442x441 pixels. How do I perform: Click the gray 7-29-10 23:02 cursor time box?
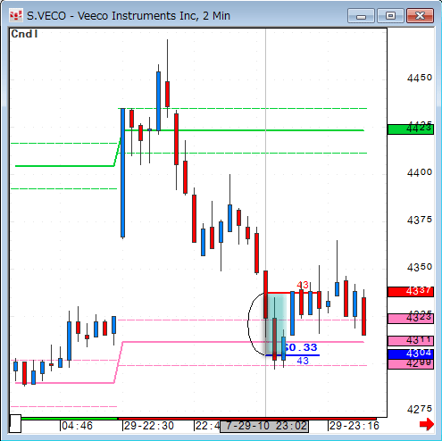coord(264,426)
